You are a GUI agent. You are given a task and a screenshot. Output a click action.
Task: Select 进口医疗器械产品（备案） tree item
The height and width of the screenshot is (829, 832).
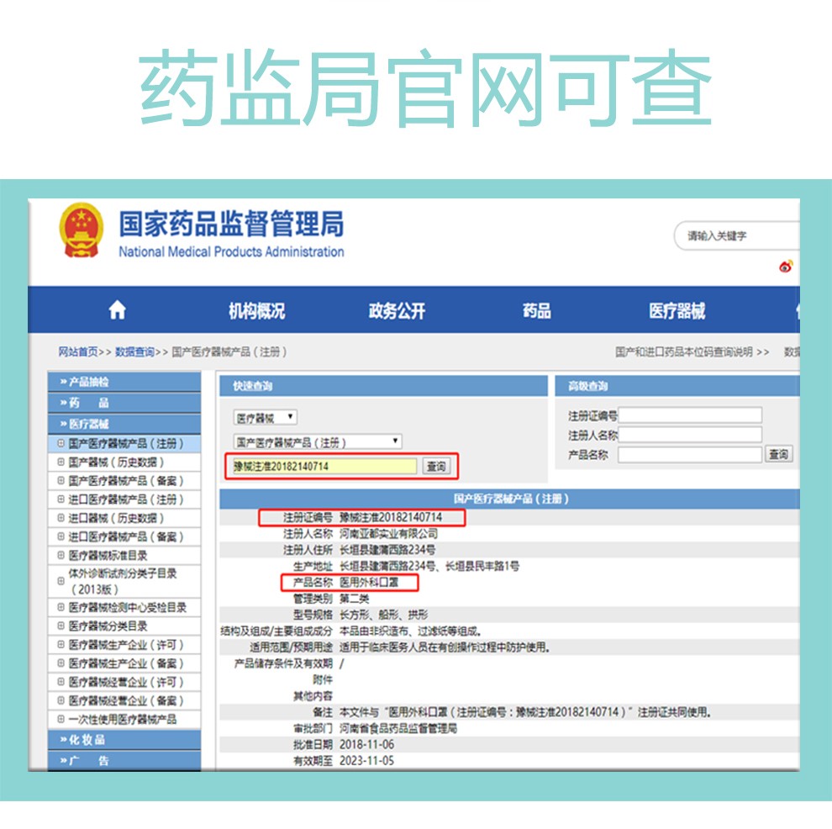[126, 536]
